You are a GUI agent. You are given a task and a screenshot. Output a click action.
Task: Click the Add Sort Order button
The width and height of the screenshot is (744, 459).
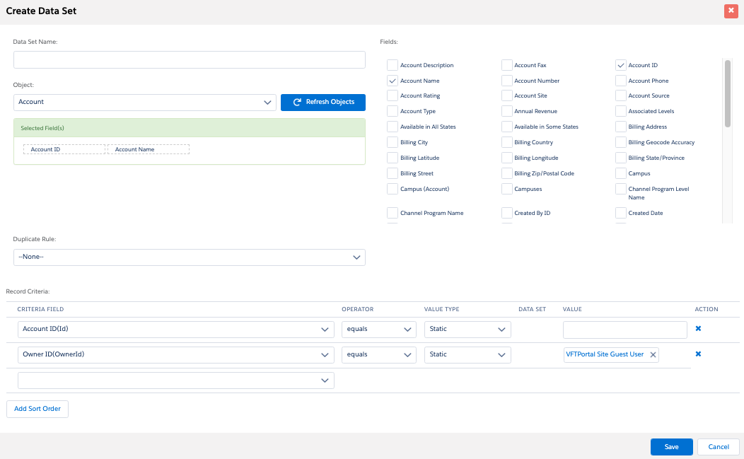click(x=37, y=409)
